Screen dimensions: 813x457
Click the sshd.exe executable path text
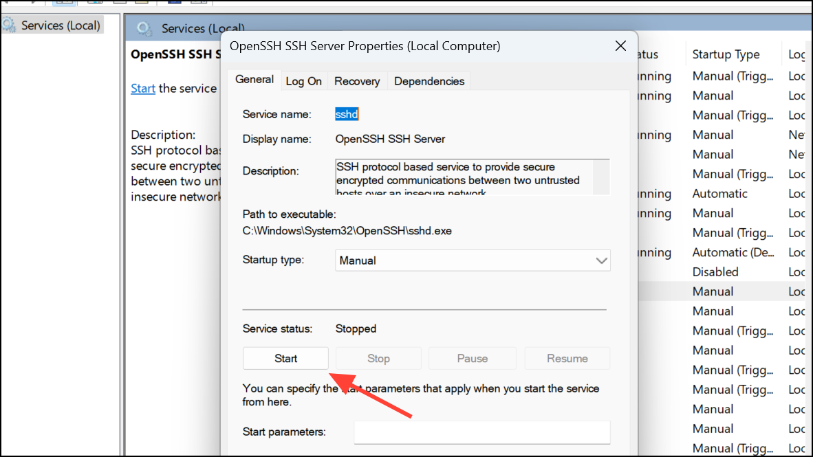coord(347,231)
